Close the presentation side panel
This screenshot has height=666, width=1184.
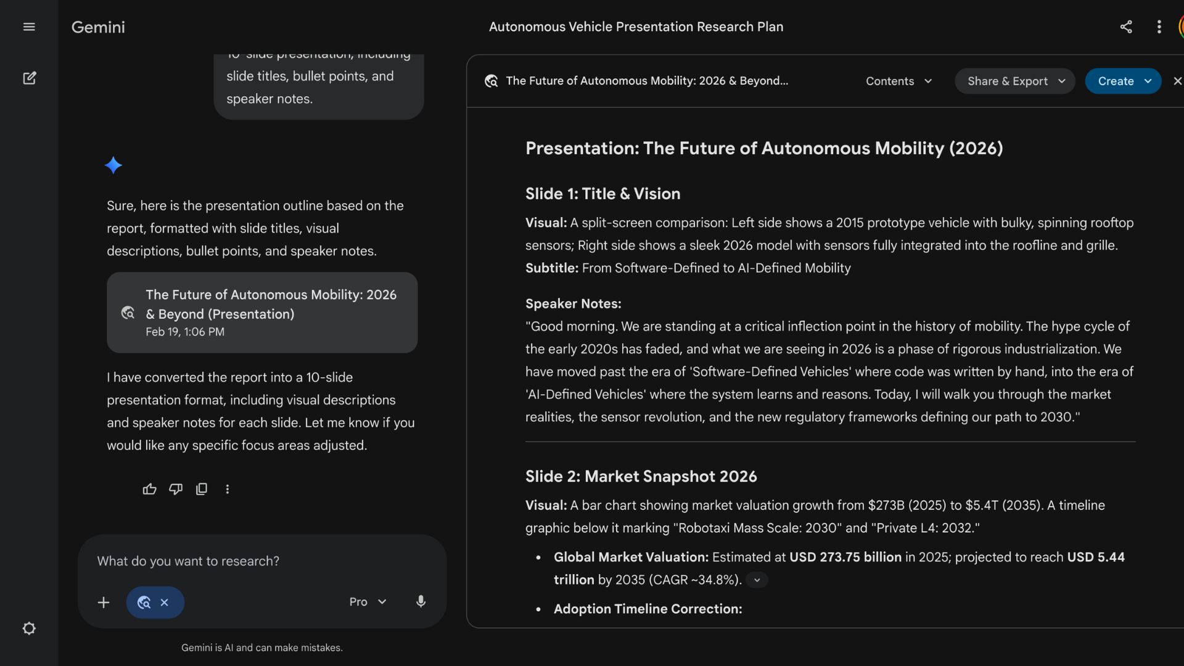tap(1177, 81)
